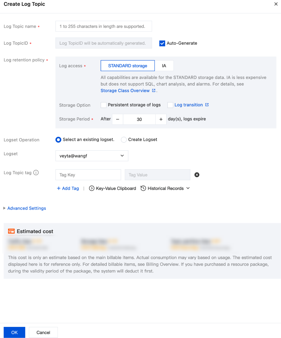Close the Create Log Topic dialog
The image size is (281, 338).
(276, 4)
